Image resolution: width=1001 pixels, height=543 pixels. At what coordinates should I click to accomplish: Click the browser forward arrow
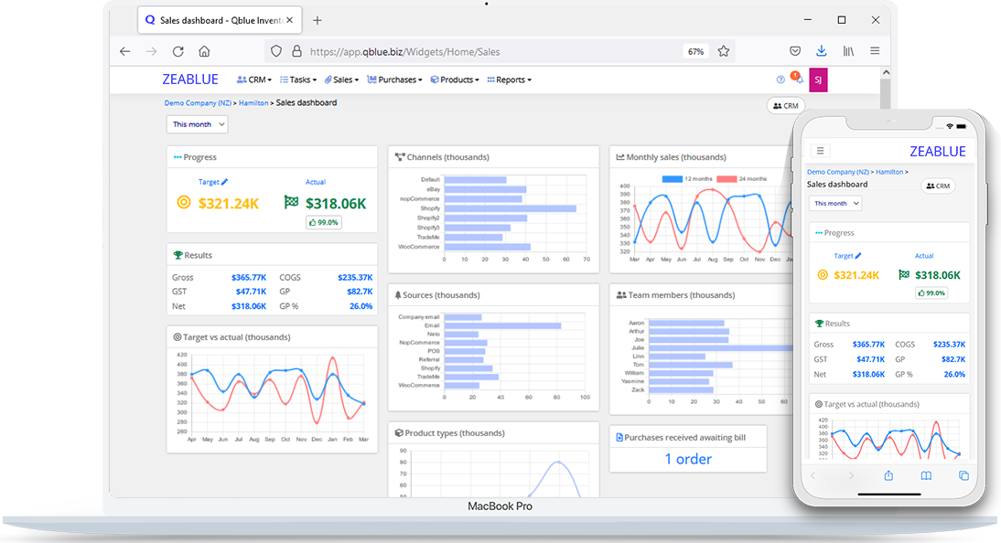(x=151, y=52)
